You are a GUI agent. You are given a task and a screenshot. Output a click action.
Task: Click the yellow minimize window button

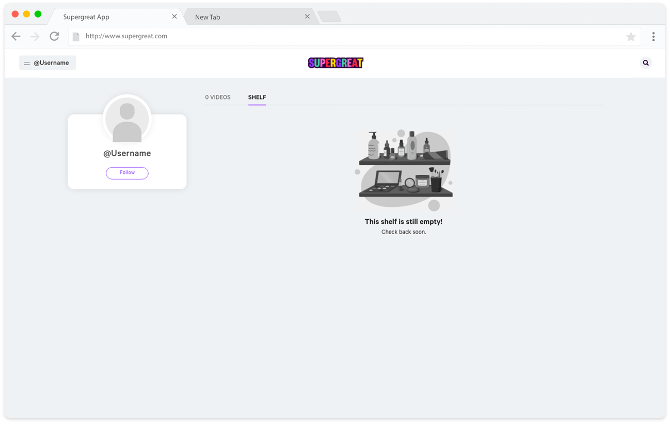[26, 14]
